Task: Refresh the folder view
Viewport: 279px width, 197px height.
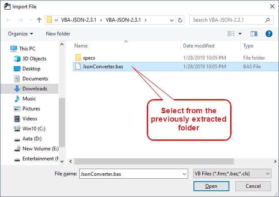Action: click(180, 20)
